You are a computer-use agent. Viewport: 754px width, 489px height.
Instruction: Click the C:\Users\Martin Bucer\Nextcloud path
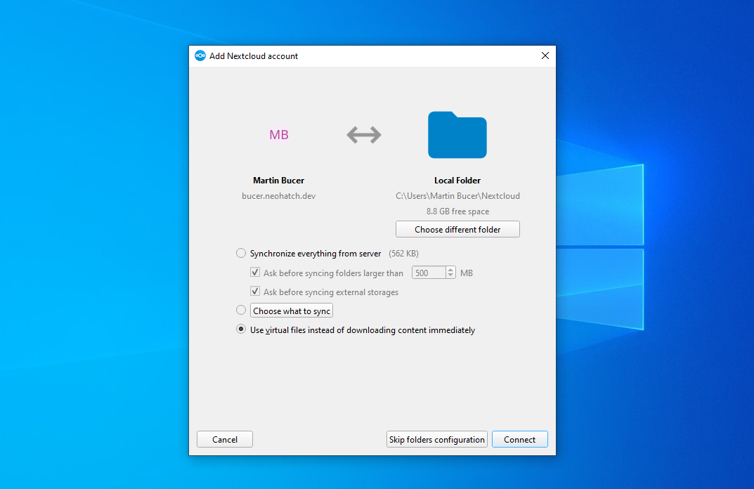point(457,196)
